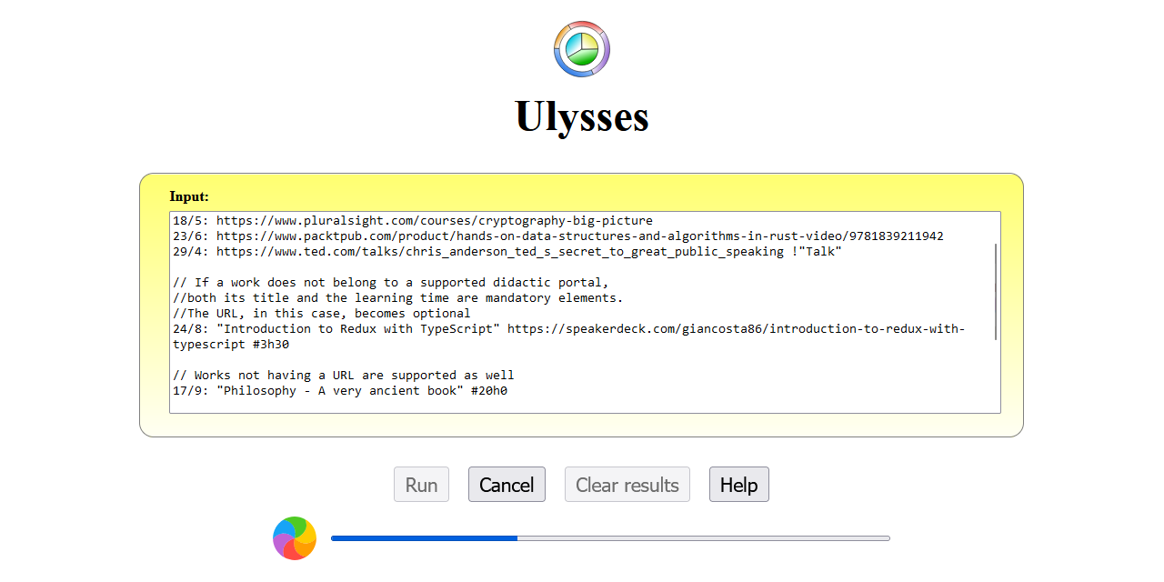Click the Input: label
Image resolution: width=1164 pixels, height=582 pixels.
[x=189, y=196]
